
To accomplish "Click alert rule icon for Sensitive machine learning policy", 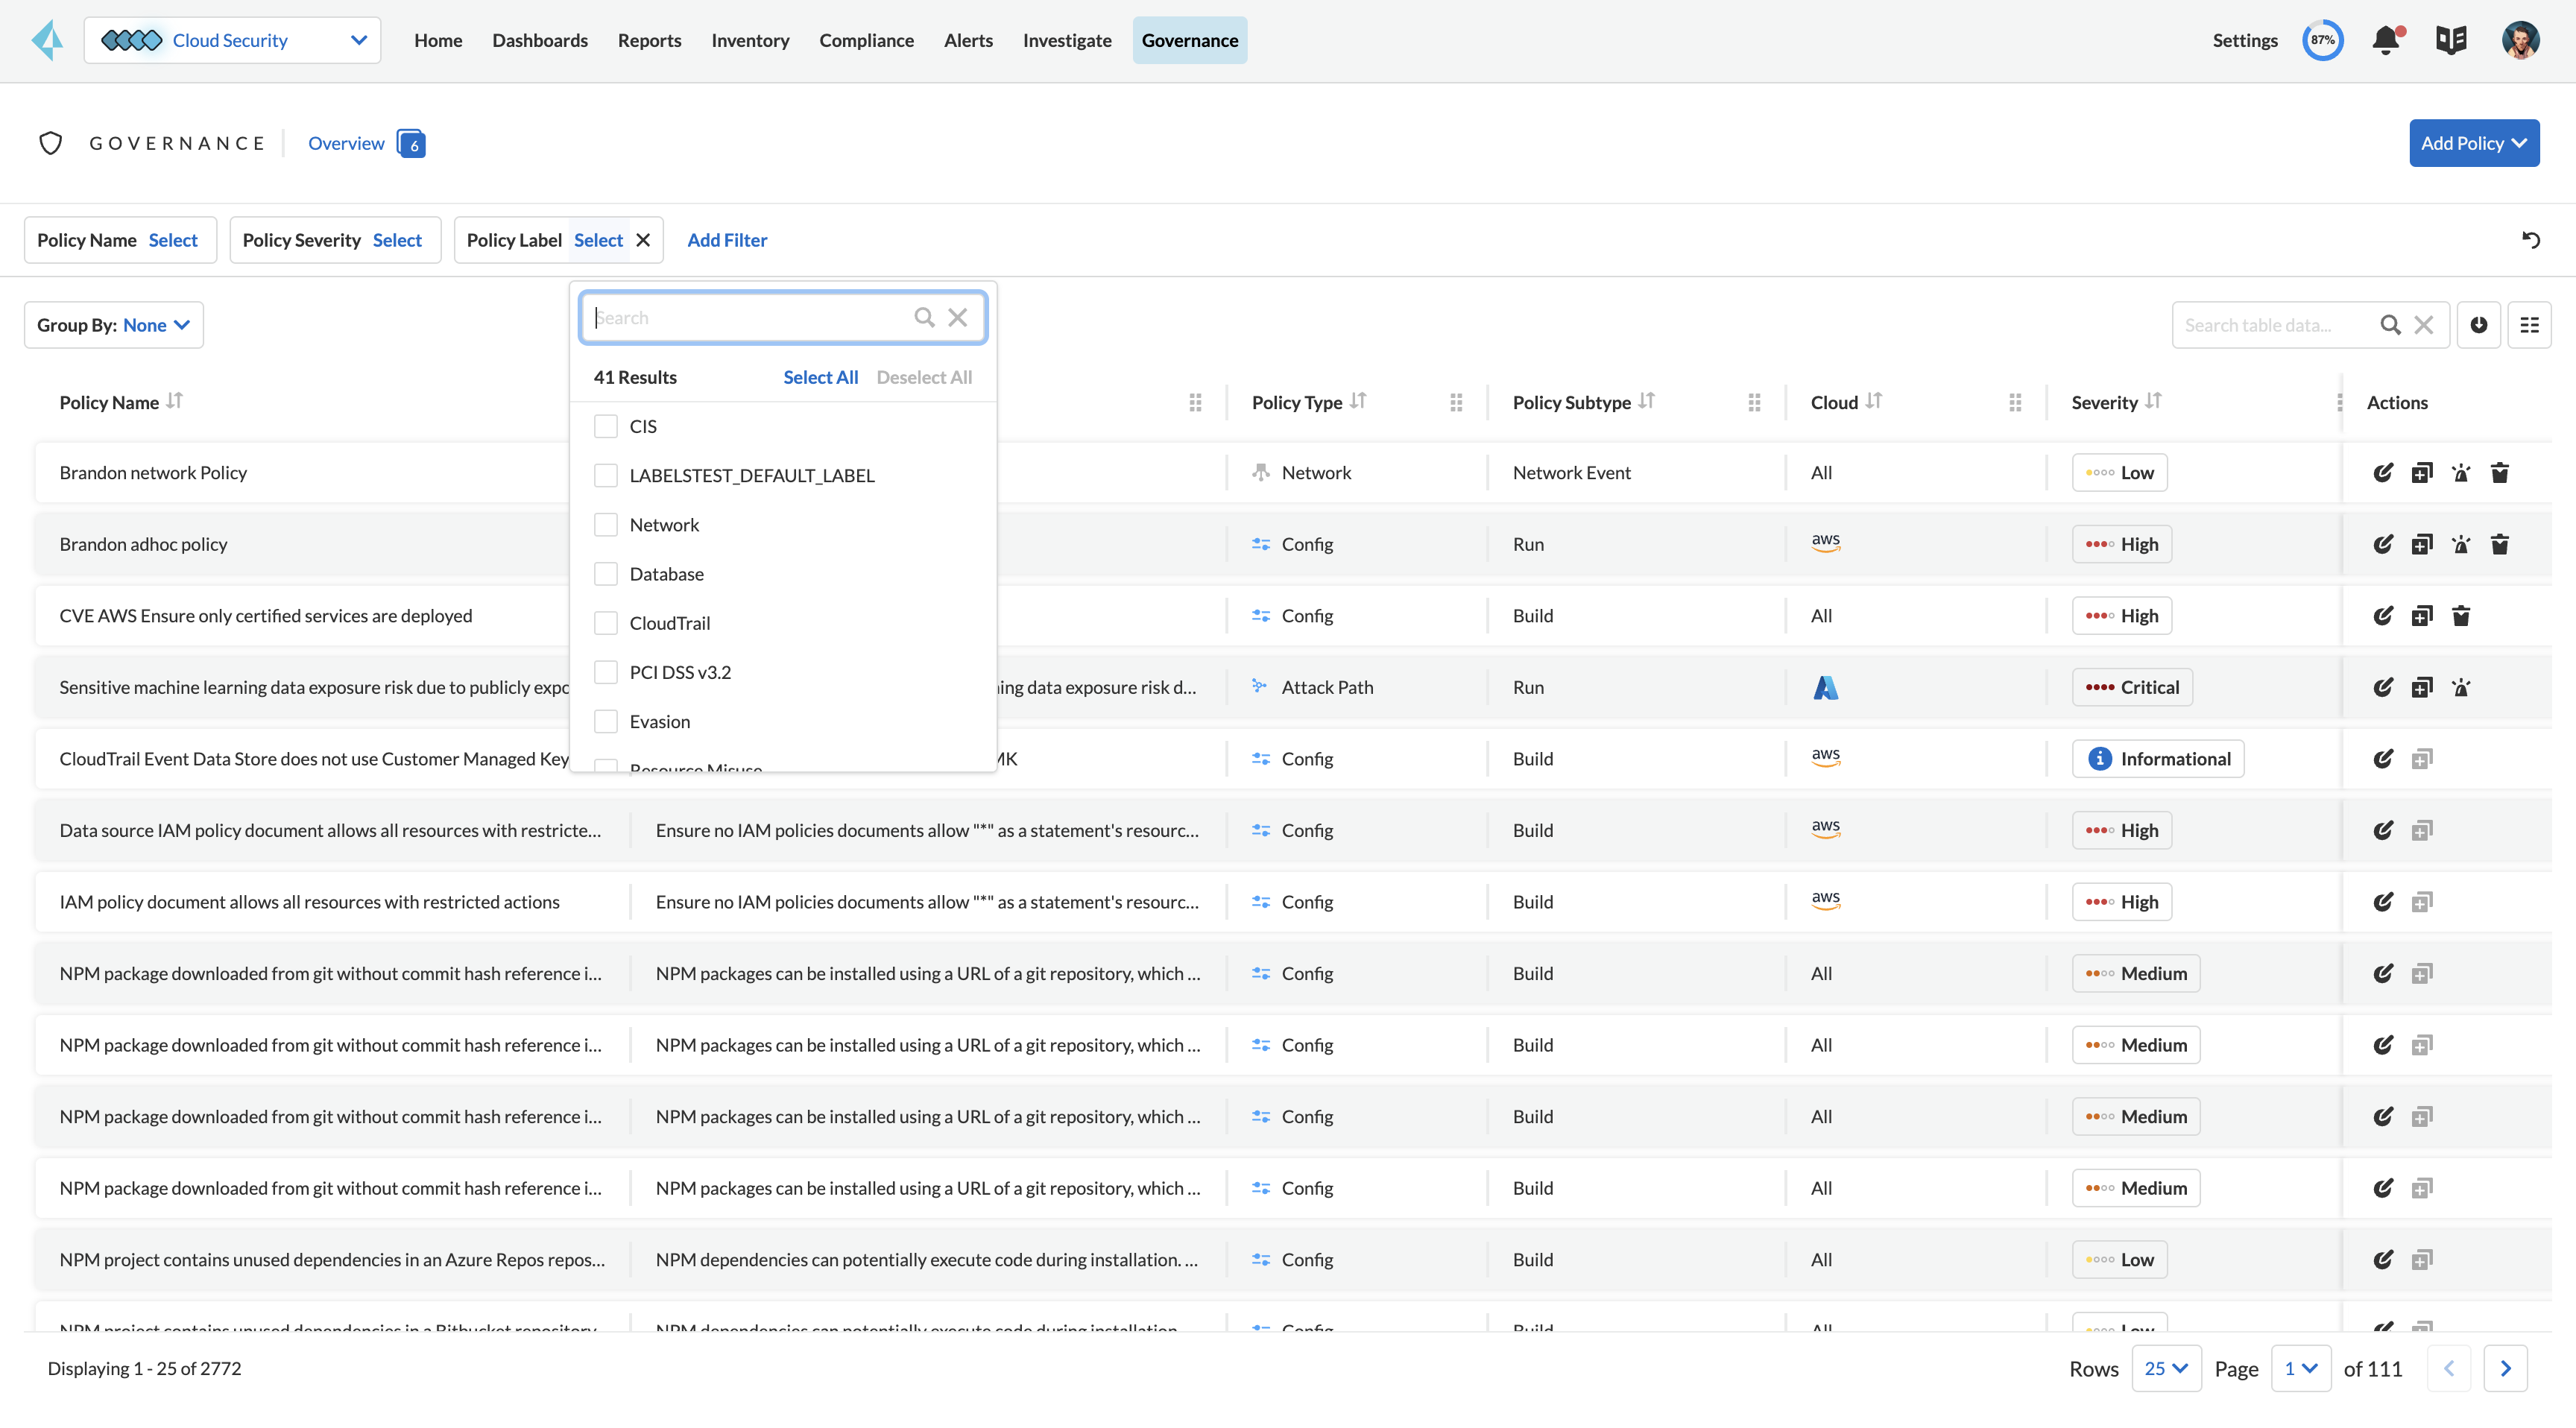I will (x=2460, y=687).
